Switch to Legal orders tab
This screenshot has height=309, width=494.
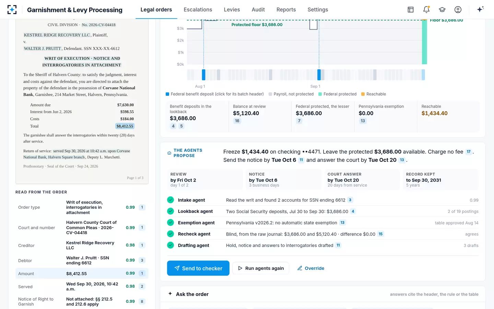pyautogui.click(x=156, y=10)
